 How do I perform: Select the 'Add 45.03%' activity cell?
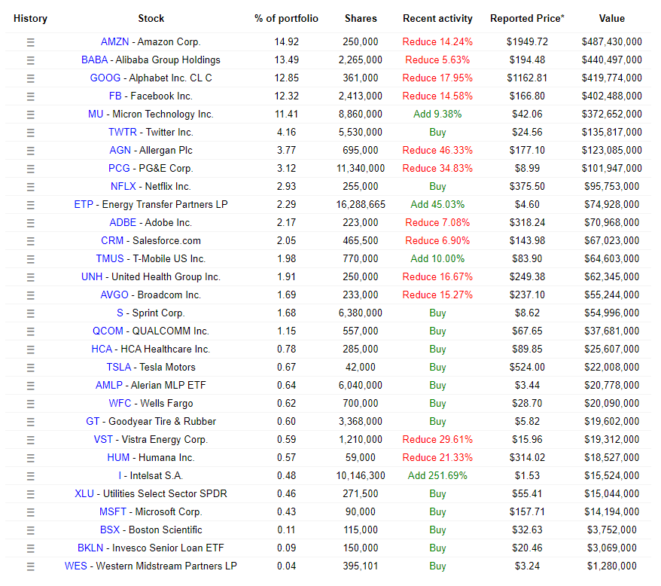point(437,205)
